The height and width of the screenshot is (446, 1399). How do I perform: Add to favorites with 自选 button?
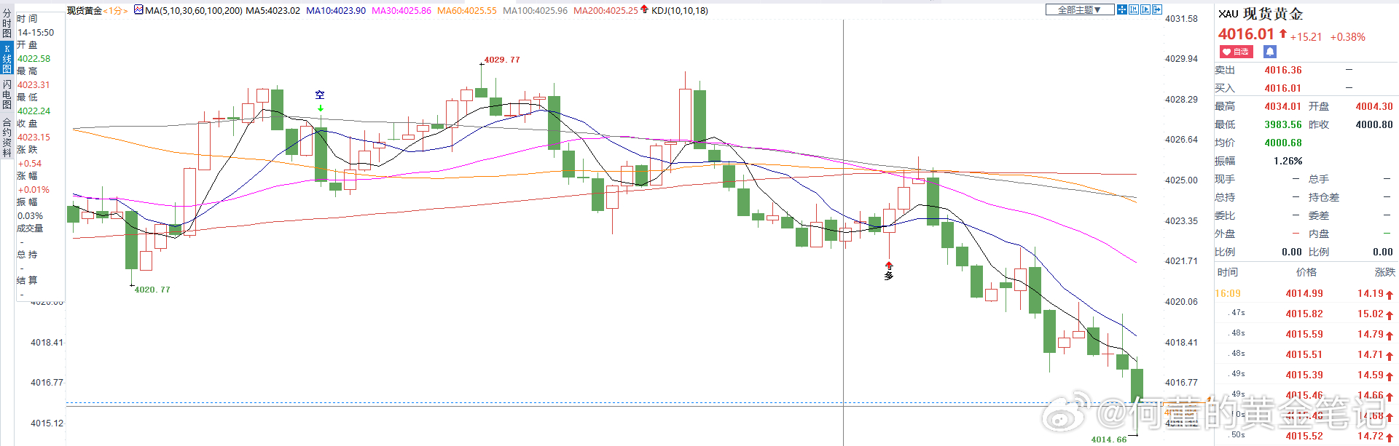[x=1237, y=52]
